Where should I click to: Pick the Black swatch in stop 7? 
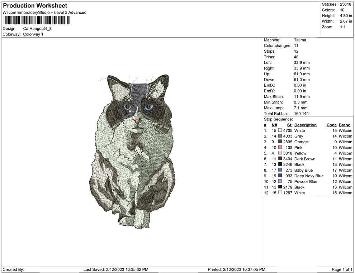tap(280, 164)
